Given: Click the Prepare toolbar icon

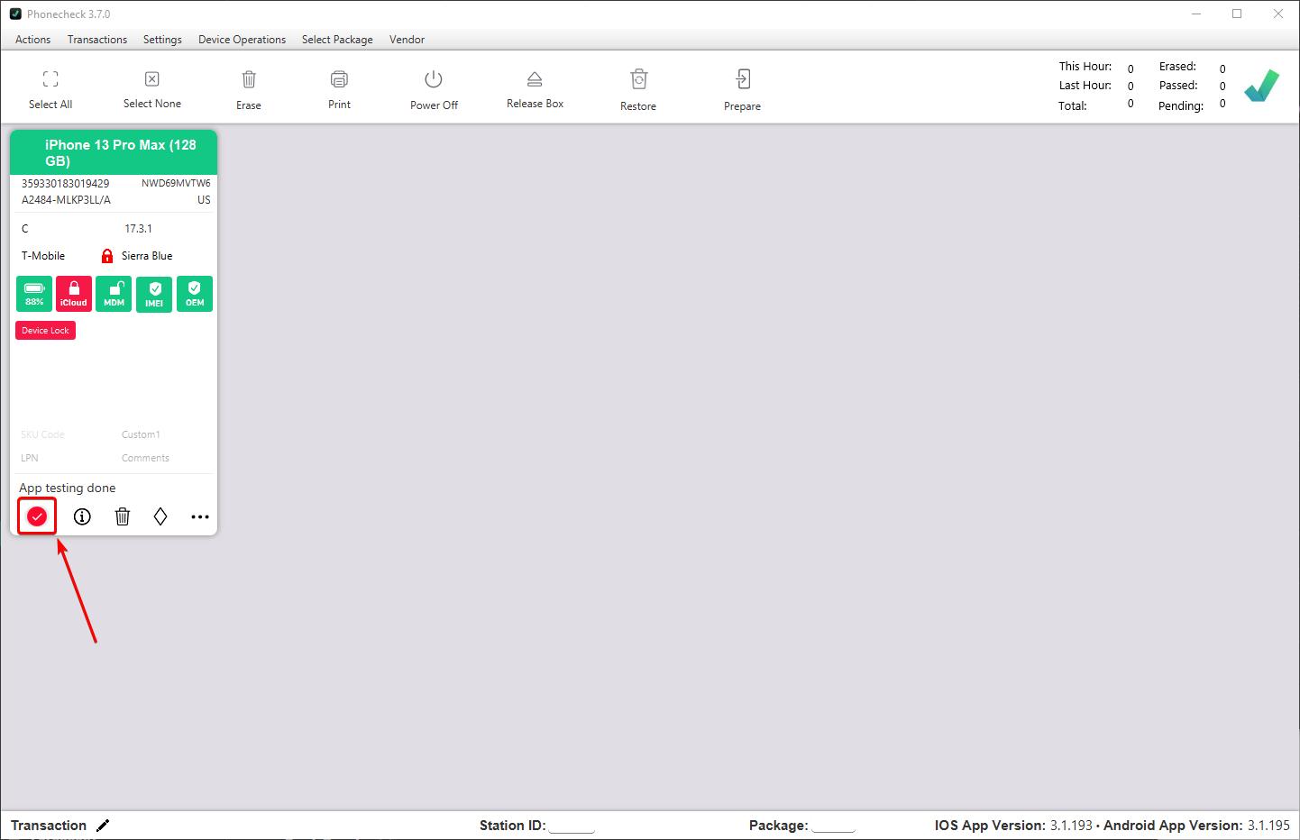Looking at the screenshot, I should click(x=742, y=79).
